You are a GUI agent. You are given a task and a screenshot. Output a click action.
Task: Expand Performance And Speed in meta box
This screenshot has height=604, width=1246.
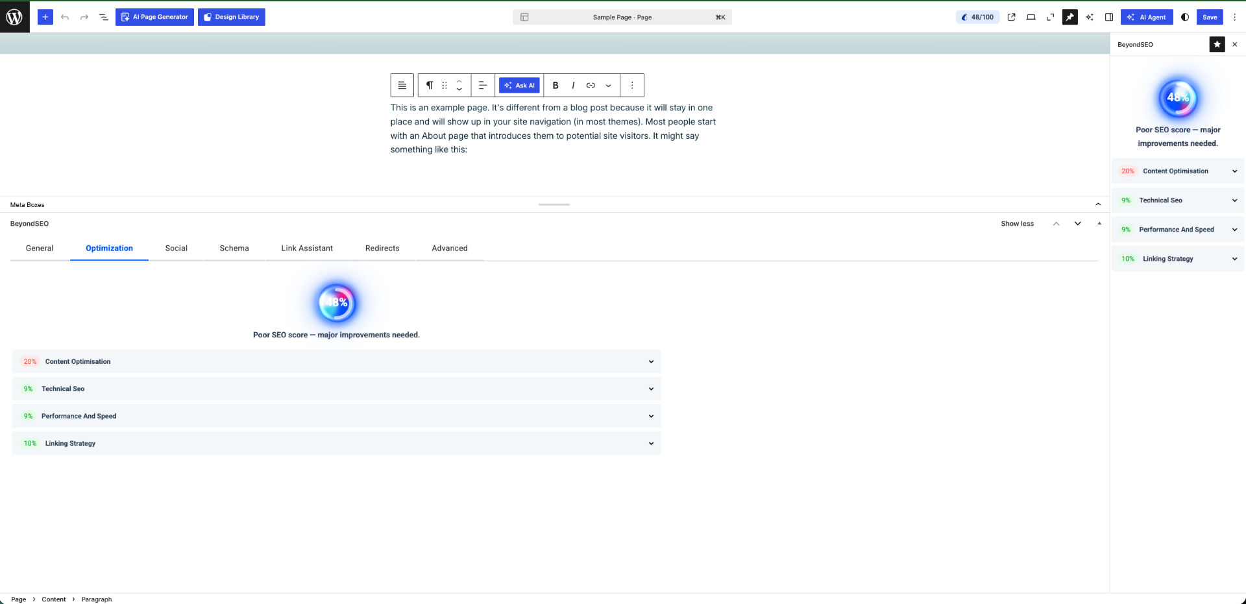(x=336, y=416)
